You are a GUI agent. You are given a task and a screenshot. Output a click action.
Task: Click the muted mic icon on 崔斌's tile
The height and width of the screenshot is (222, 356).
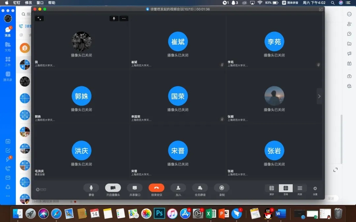[222, 65]
